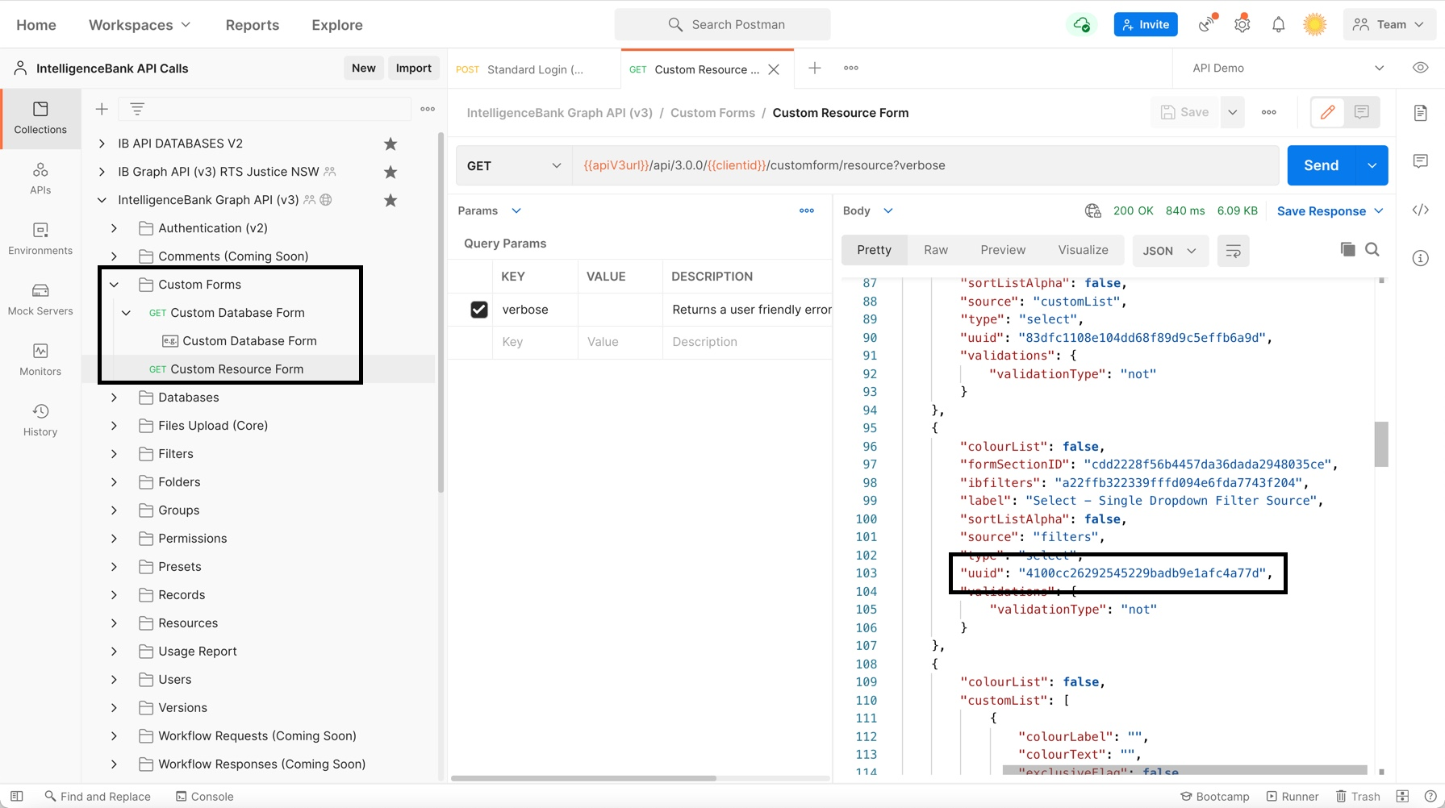This screenshot has width=1445, height=808.
Task: Expand the Databases folder
Action: (x=114, y=398)
